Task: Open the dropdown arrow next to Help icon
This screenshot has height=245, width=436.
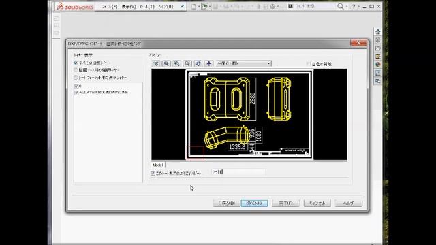Action: click(x=359, y=6)
